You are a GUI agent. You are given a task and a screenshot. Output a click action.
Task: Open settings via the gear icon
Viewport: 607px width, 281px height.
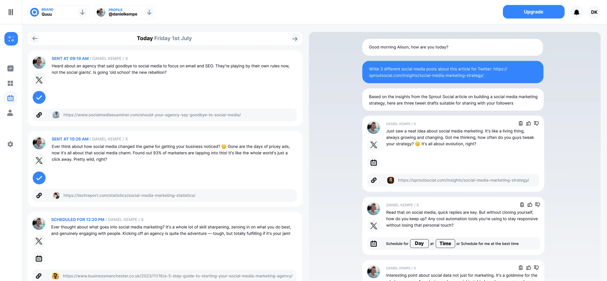click(10, 144)
